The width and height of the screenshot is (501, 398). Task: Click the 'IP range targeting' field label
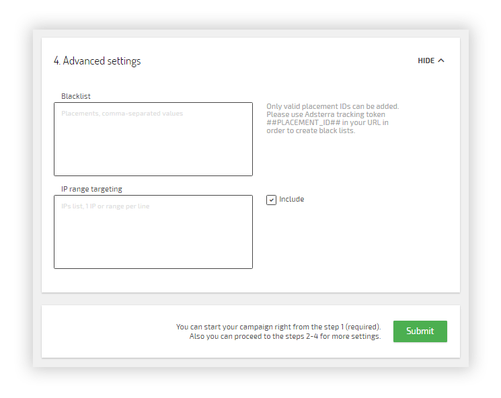(x=91, y=189)
